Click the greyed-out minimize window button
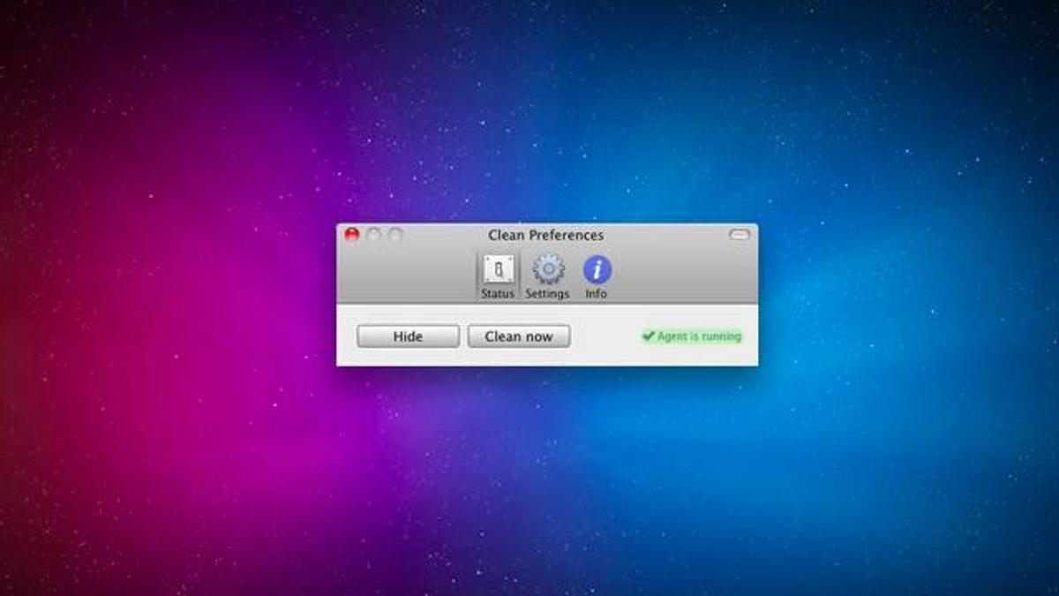 [374, 235]
